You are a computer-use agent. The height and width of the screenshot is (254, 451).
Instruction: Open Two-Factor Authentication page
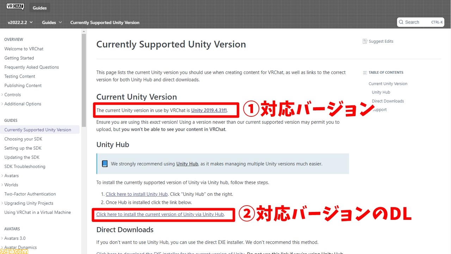[30, 194]
